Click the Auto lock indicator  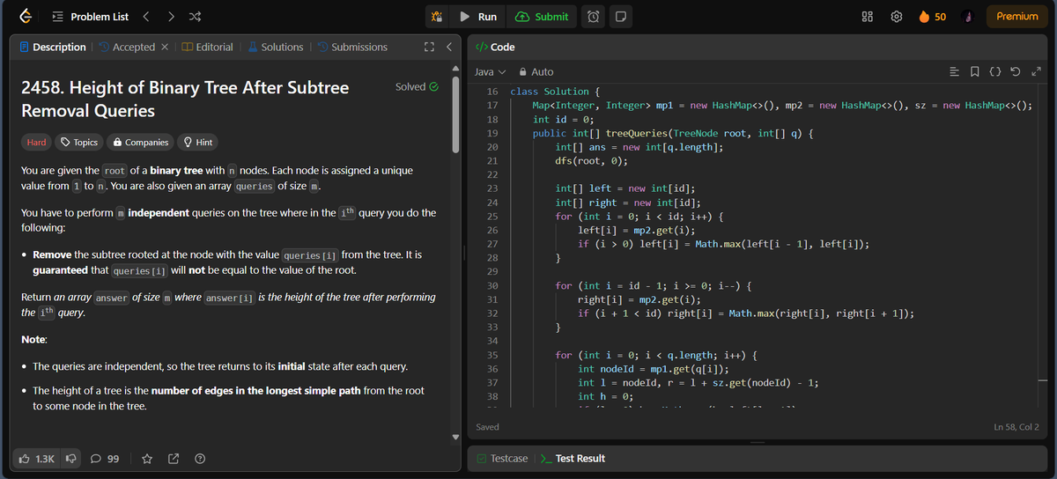click(536, 71)
